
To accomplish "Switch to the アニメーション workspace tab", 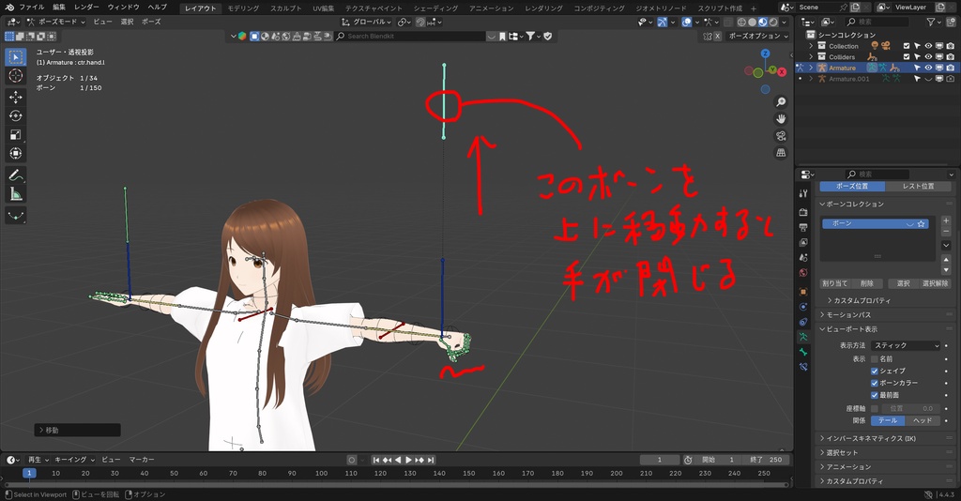I will 492,8.
